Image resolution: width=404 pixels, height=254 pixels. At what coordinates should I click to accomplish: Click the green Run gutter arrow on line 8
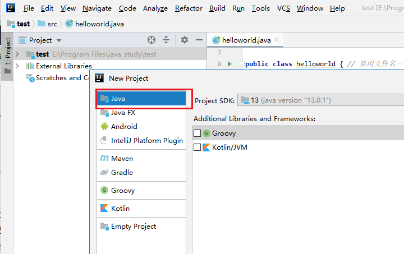click(229, 64)
